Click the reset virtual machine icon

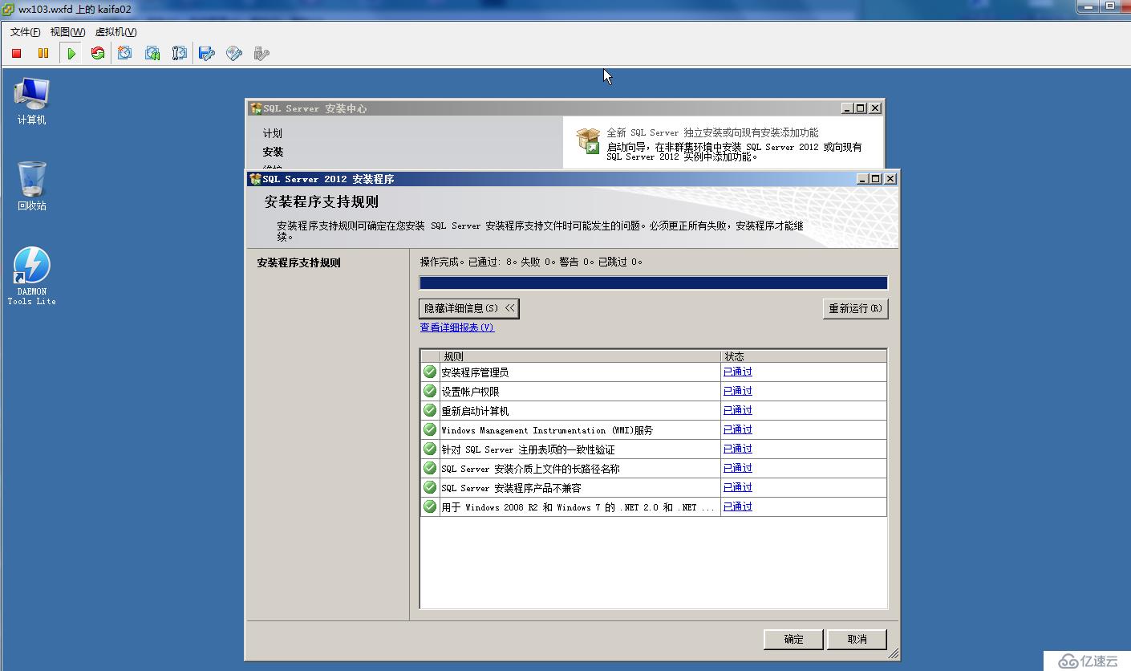tap(98, 54)
